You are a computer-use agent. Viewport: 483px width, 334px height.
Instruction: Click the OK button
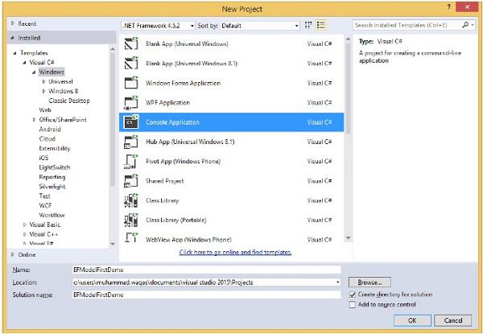(412, 320)
